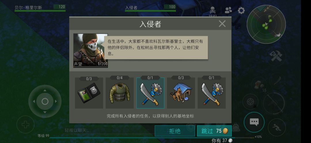Open the circular radar minimap
Screen dimensions: 311x143
[x=266, y=24]
